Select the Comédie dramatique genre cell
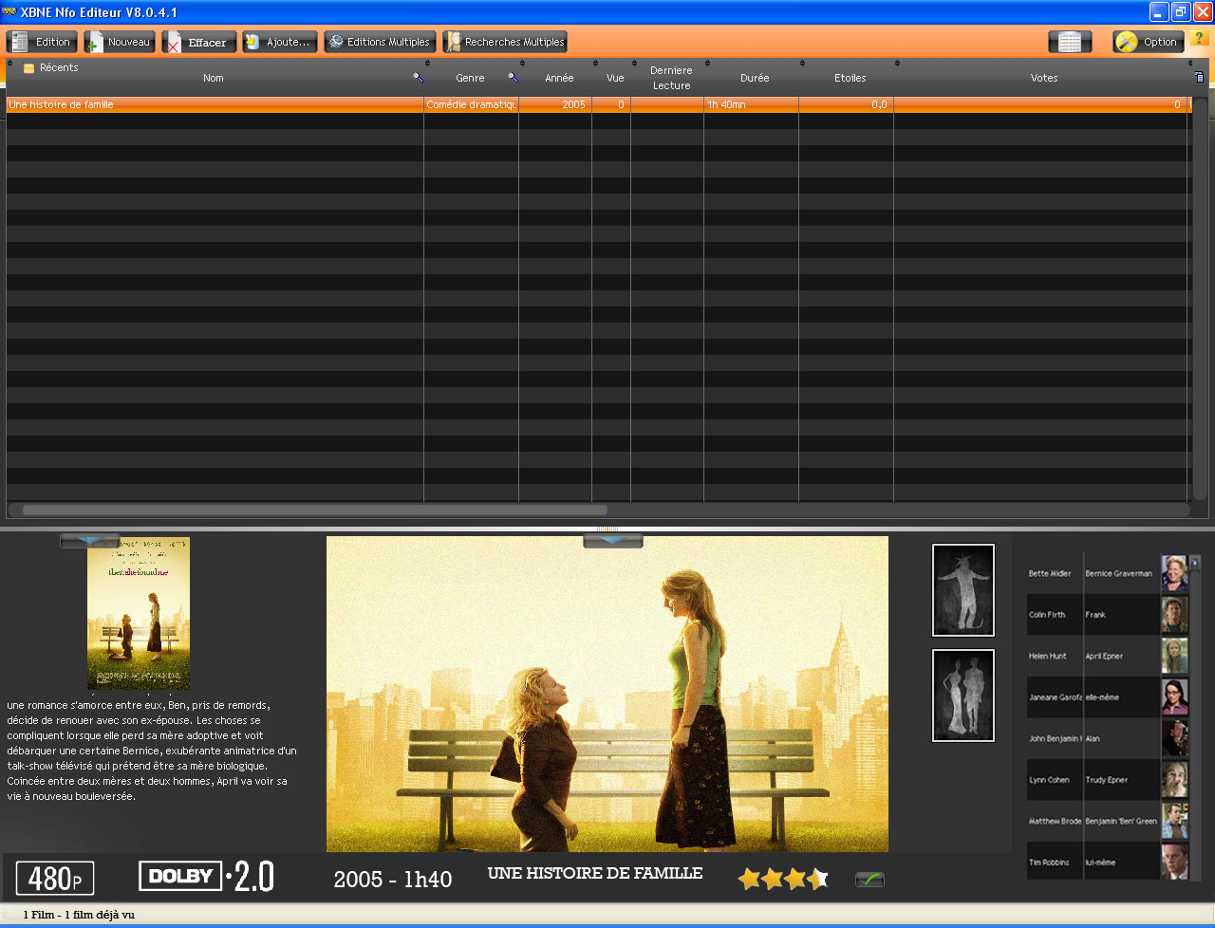This screenshot has height=928, width=1215. (x=471, y=104)
